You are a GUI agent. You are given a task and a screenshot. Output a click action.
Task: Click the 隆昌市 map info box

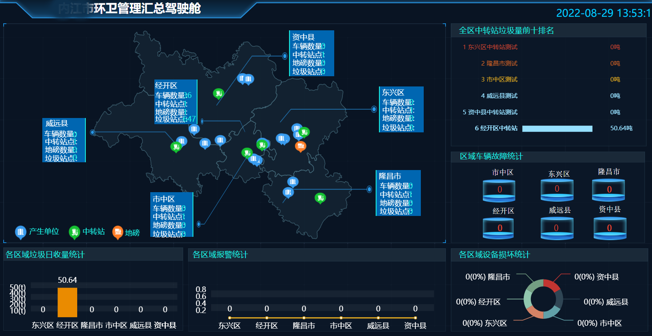coord(398,193)
